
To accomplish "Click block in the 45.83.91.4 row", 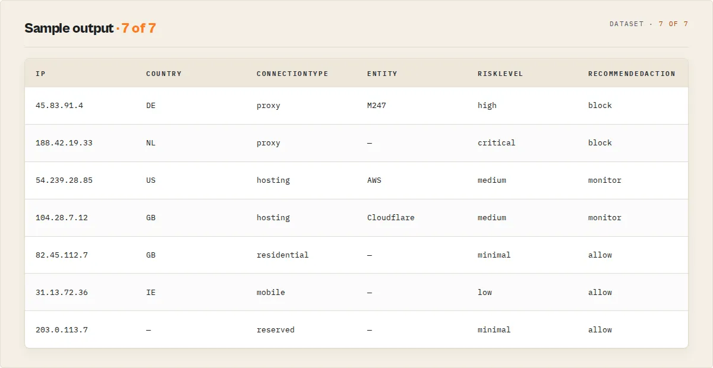I will [600, 106].
